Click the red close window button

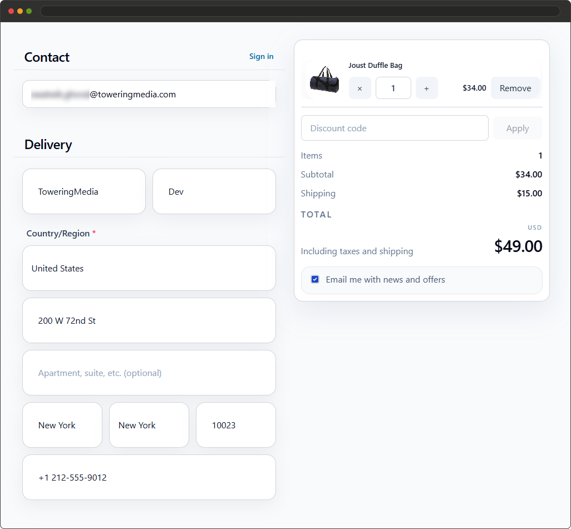[11, 11]
